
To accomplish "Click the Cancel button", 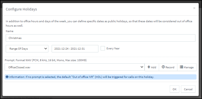I will [x=188, y=89].
